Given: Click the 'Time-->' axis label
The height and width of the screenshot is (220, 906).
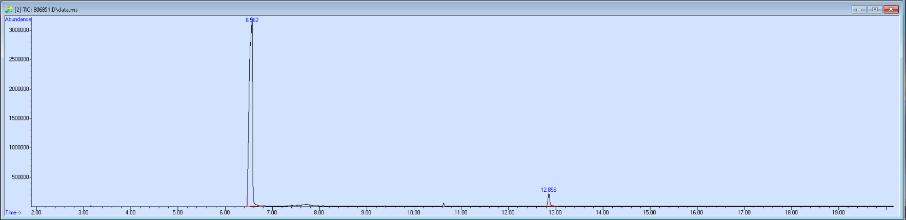Looking at the screenshot, I should point(13,212).
